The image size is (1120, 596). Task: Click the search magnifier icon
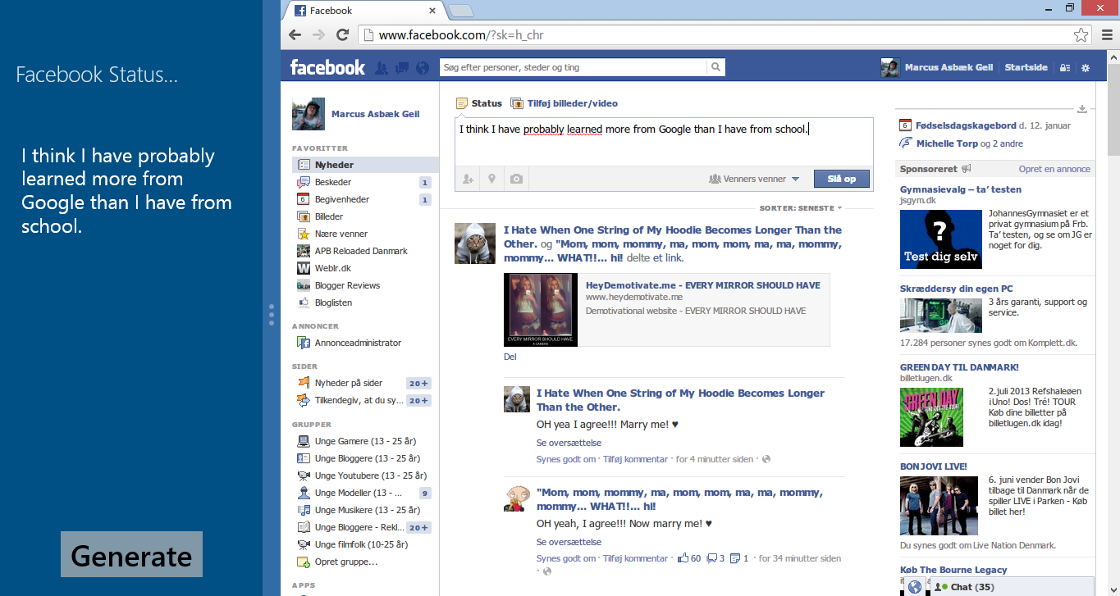(x=716, y=67)
